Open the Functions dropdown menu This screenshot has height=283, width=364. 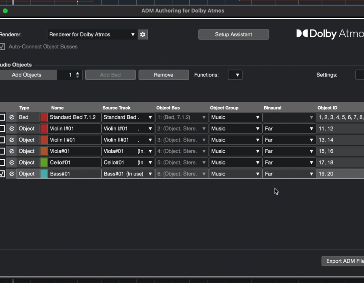click(235, 75)
